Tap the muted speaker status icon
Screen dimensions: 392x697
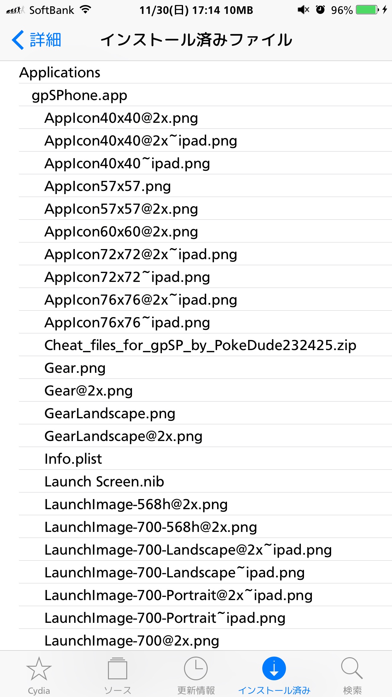coord(303,10)
